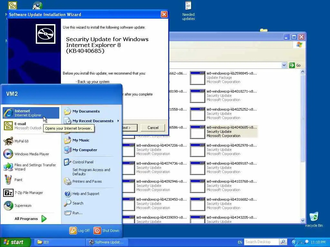Select ie8-windowsxp-kb4025252 security update file
This screenshot has height=247, width=330.
pyautogui.click(x=224, y=114)
